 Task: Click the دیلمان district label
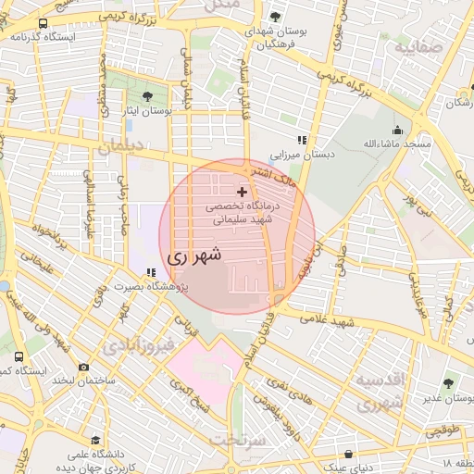[120, 146]
